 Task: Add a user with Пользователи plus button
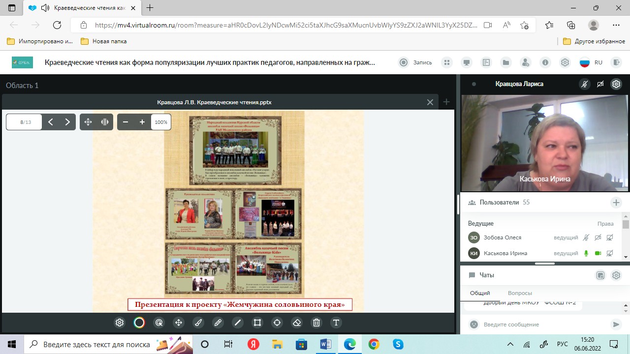click(616, 203)
